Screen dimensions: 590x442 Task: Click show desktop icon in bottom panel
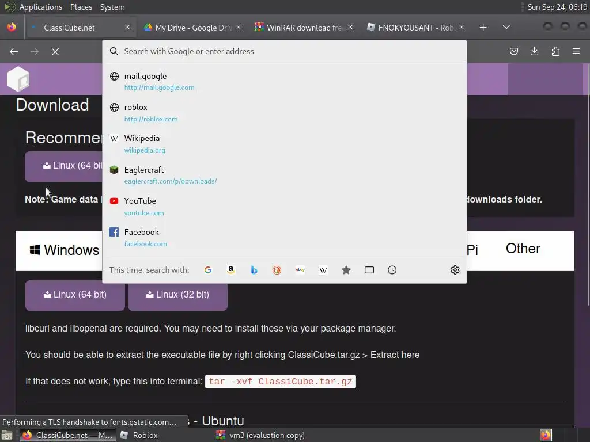7,435
